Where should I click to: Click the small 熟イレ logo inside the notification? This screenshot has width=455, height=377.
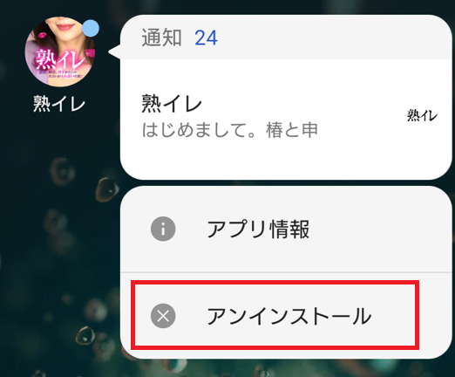[422, 115]
